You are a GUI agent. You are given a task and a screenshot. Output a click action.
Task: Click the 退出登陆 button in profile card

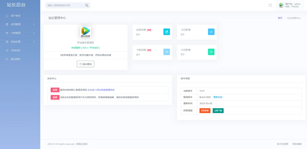85,64
